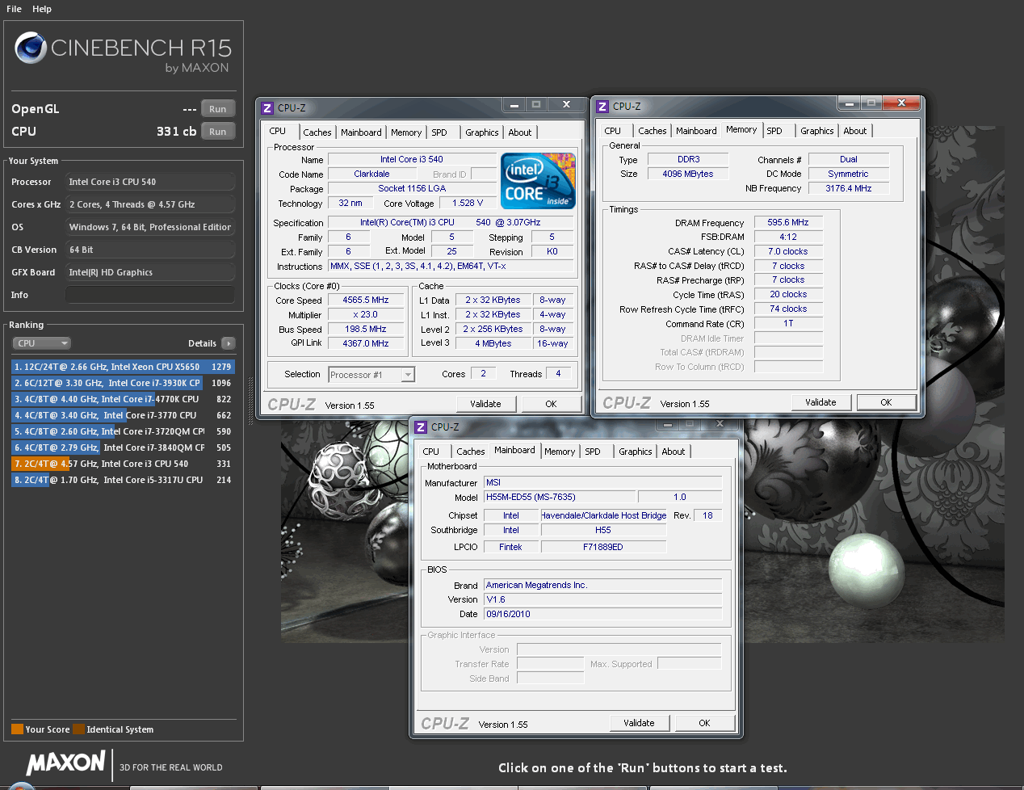Click the mainboard Model H55M-ED55 field
The width and height of the screenshot is (1024, 790).
[559, 497]
